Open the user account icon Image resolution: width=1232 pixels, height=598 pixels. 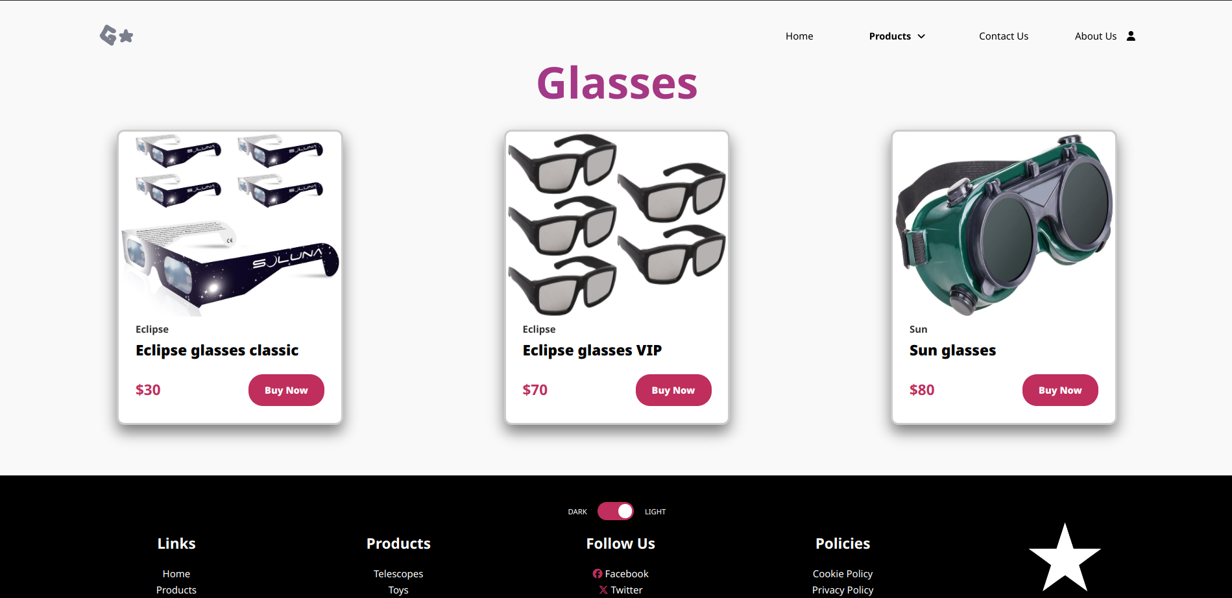coord(1131,36)
